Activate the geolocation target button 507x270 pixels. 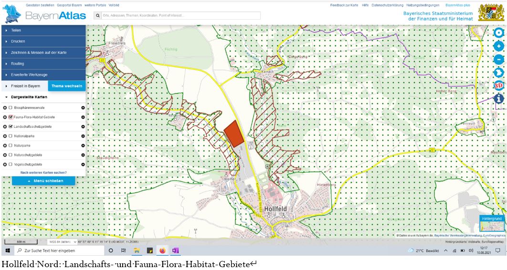(498, 33)
